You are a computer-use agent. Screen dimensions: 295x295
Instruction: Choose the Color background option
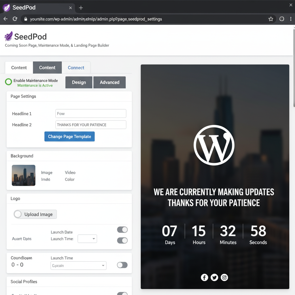(x=69, y=179)
